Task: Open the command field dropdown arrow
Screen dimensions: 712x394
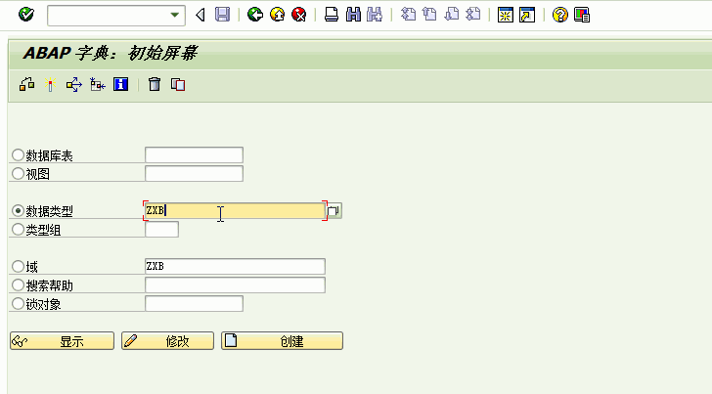Action: [174, 15]
